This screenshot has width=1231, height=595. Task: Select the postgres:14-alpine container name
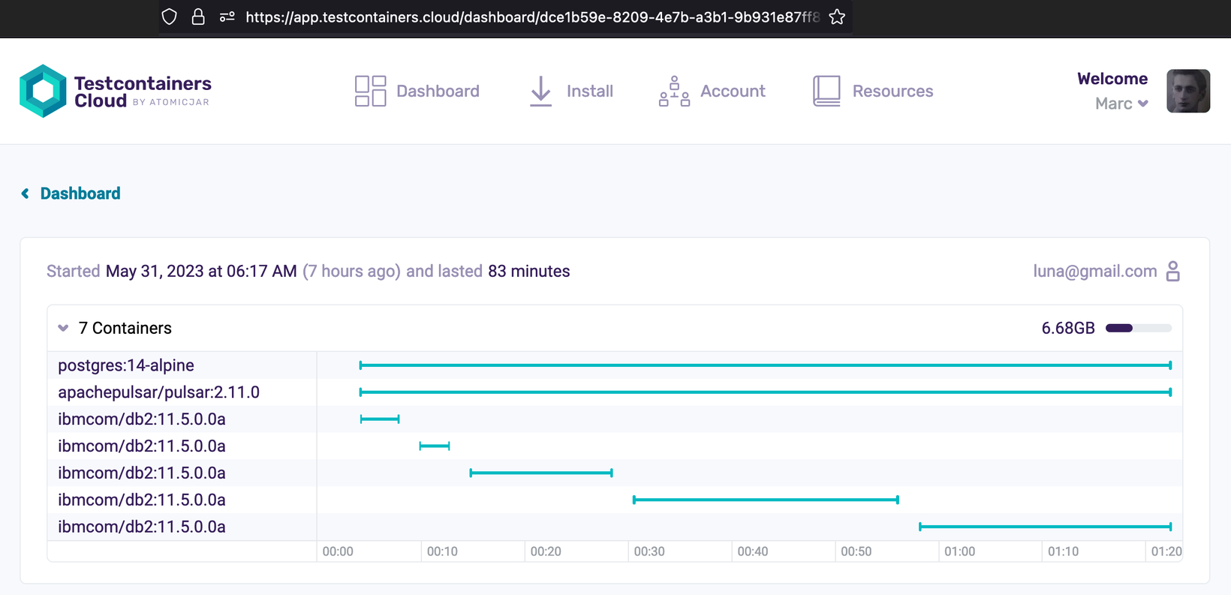126,365
